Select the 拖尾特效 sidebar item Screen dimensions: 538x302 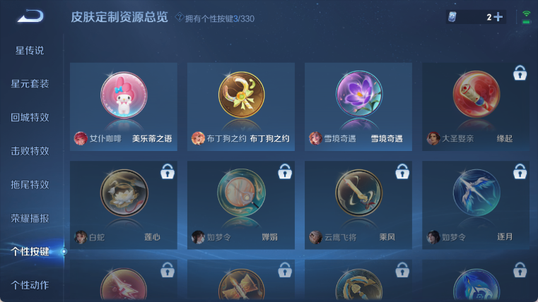[x=30, y=185]
